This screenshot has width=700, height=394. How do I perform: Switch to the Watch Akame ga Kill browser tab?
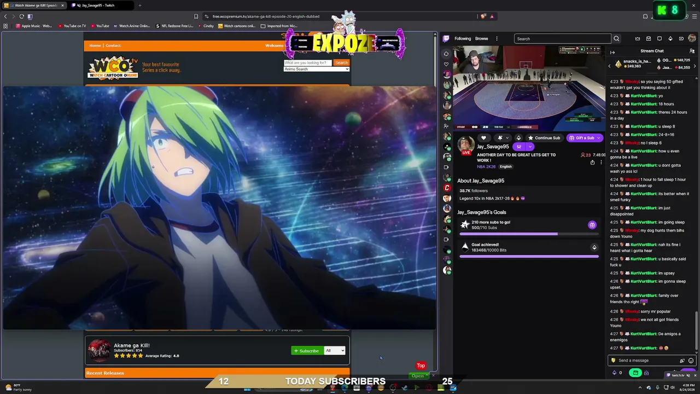34,5
